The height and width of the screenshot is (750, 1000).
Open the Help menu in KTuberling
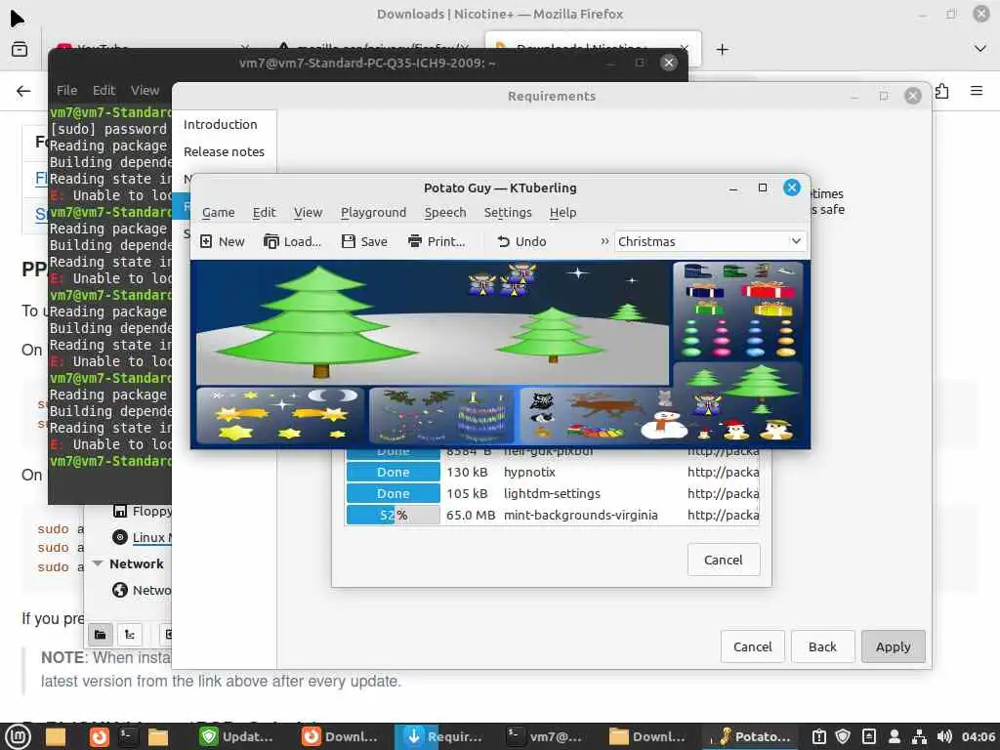tap(562, 212)
